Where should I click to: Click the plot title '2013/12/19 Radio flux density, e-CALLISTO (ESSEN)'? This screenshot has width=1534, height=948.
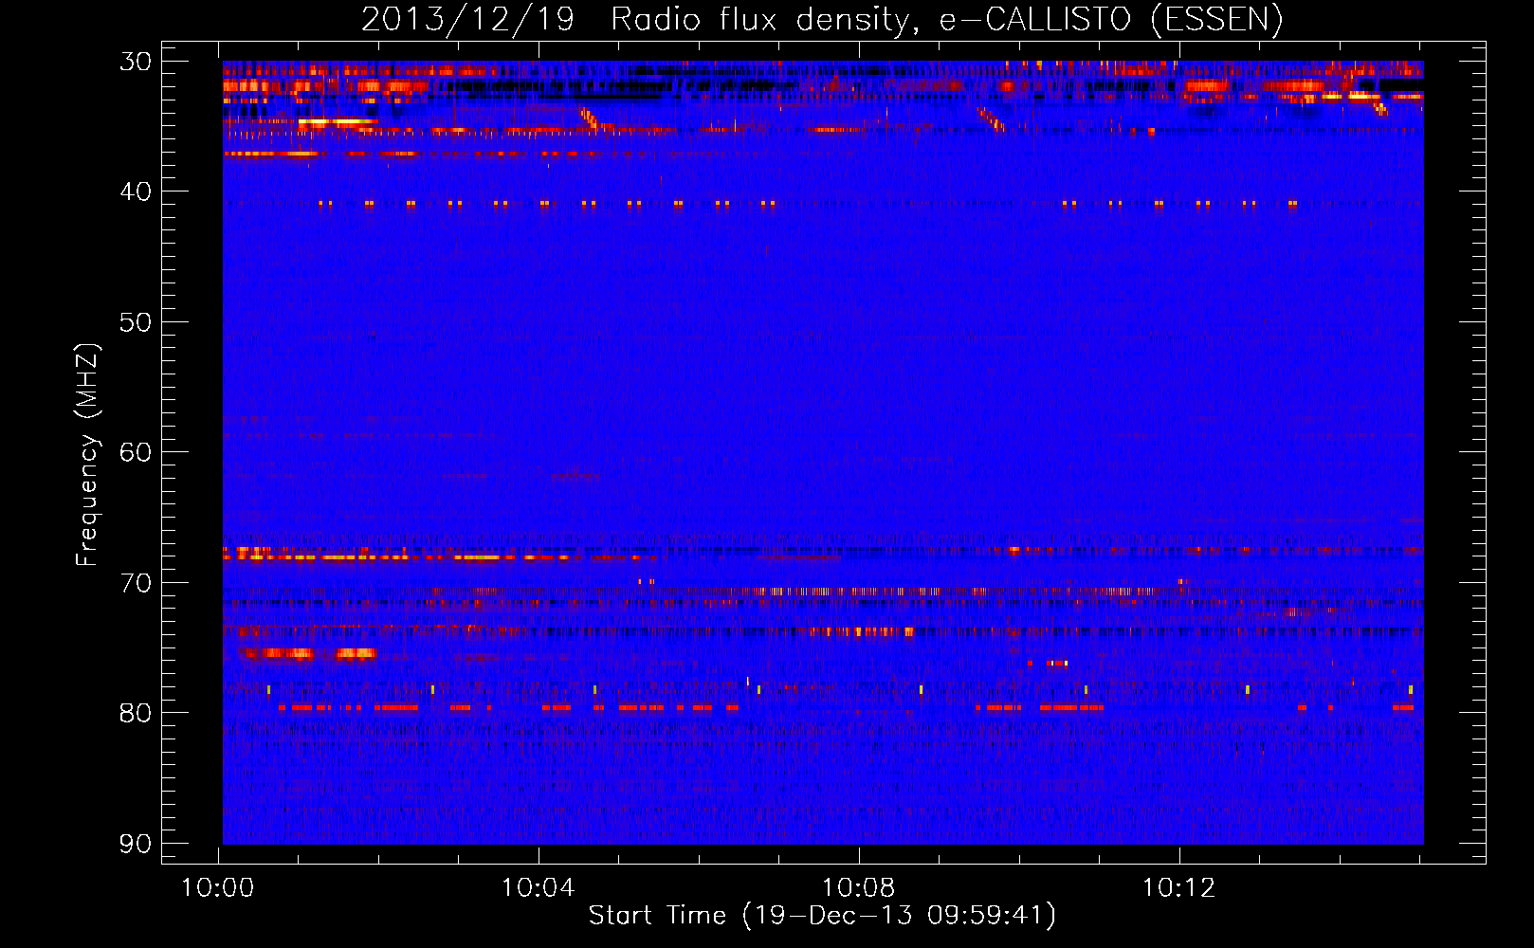822,19
